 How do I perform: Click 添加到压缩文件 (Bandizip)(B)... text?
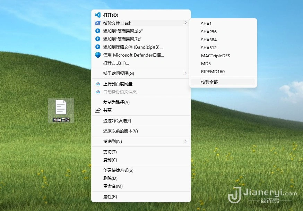point(133,47)
